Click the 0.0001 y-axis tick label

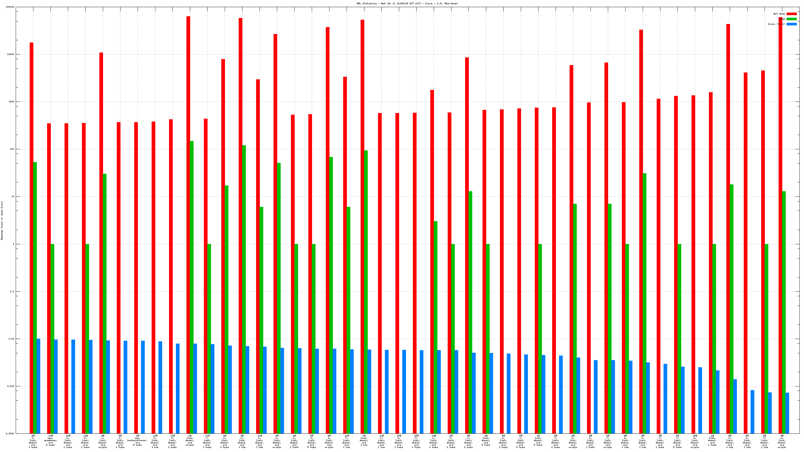pyautogui.click(x=10, y=434)
